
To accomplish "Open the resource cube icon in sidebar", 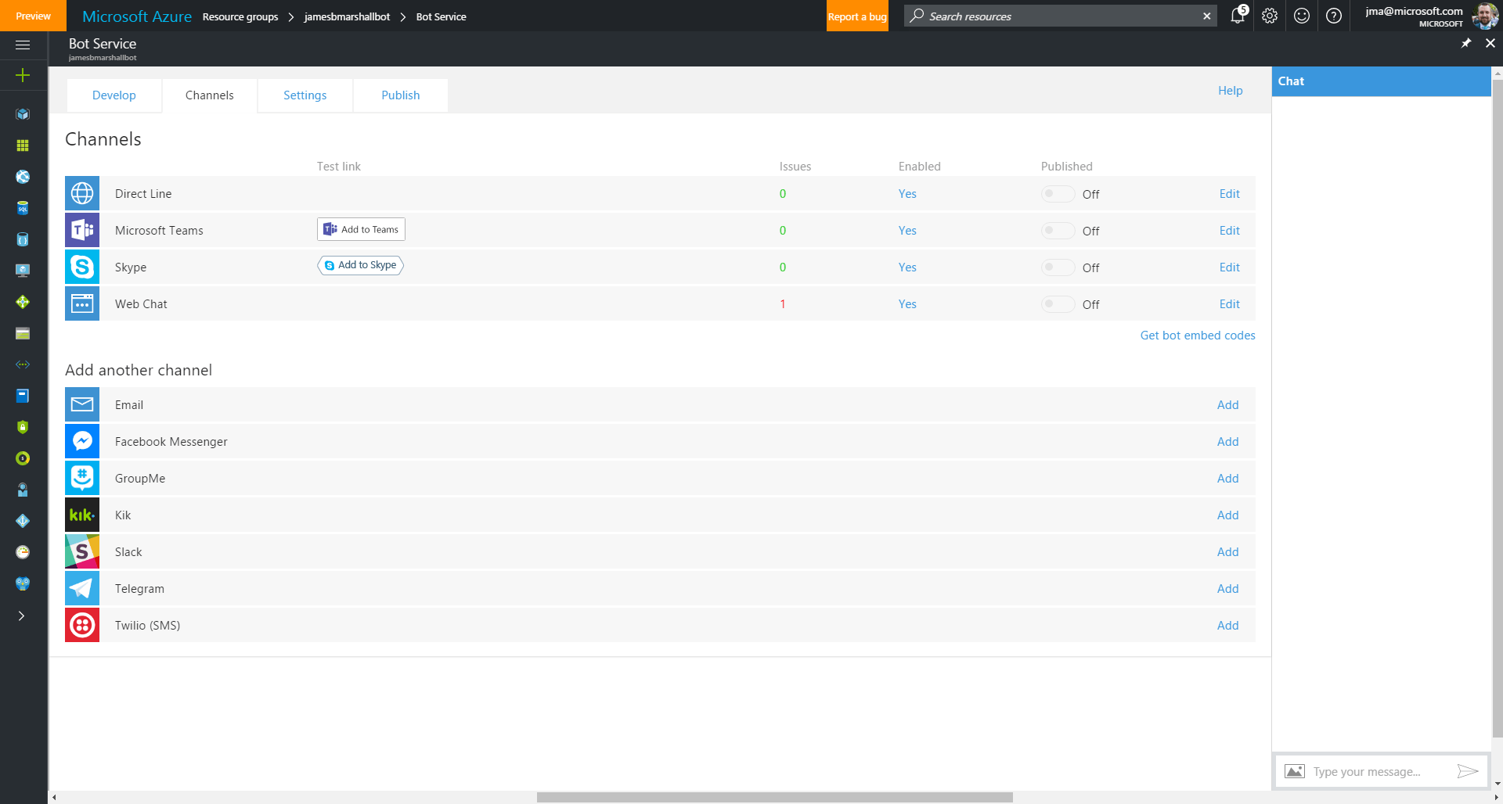I will tap(23, 114).
